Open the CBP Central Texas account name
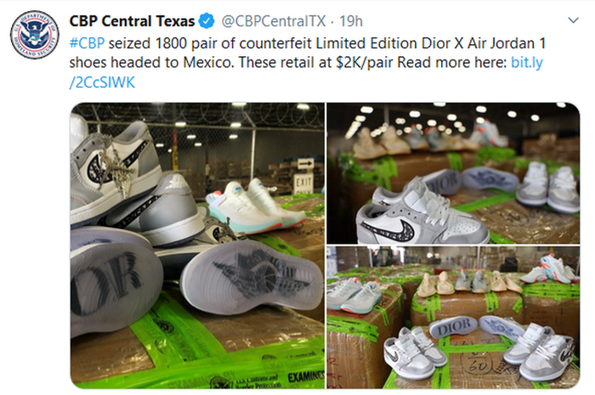The width and height of the screenshot is (595, 395). pos(132,21)
